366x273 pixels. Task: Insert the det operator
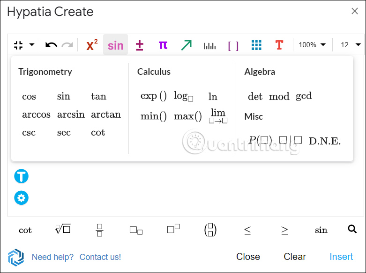pyautogui.click(x=255, y=96)
